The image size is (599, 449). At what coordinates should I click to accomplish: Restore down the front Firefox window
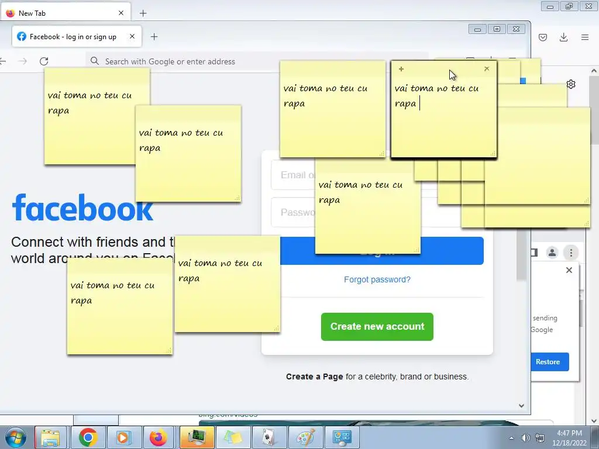coord(497,29)
